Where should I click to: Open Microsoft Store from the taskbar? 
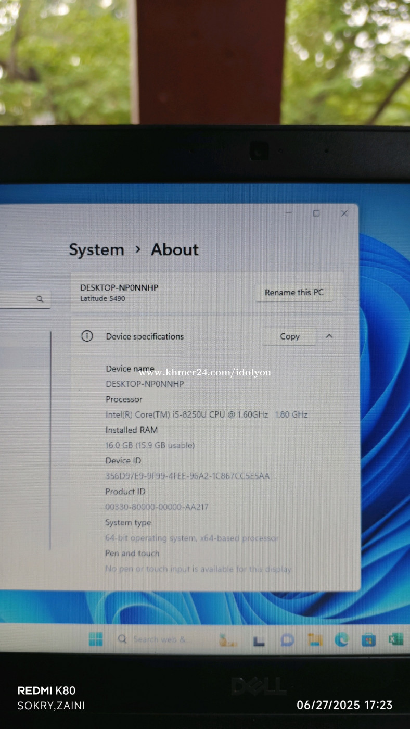(x=368, y=640)
